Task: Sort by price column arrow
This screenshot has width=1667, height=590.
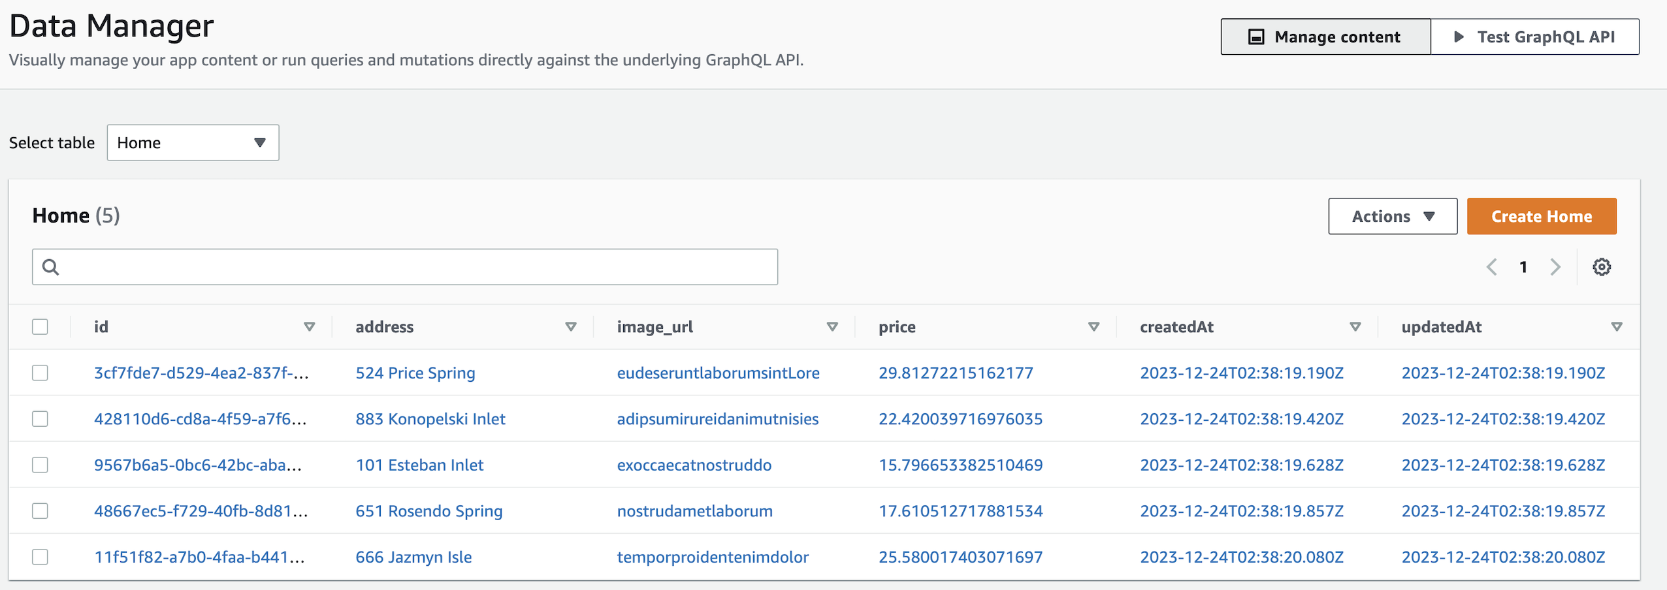Action: click(x=1093, y=327)
